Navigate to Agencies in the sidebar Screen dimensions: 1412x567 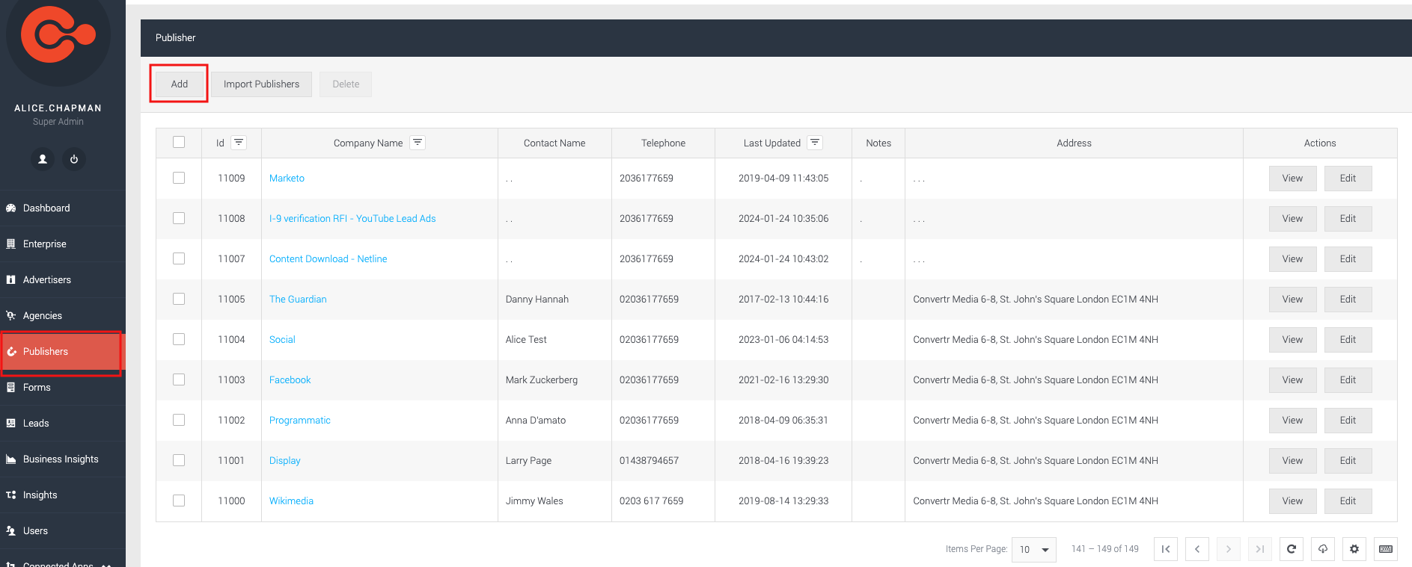63,316
